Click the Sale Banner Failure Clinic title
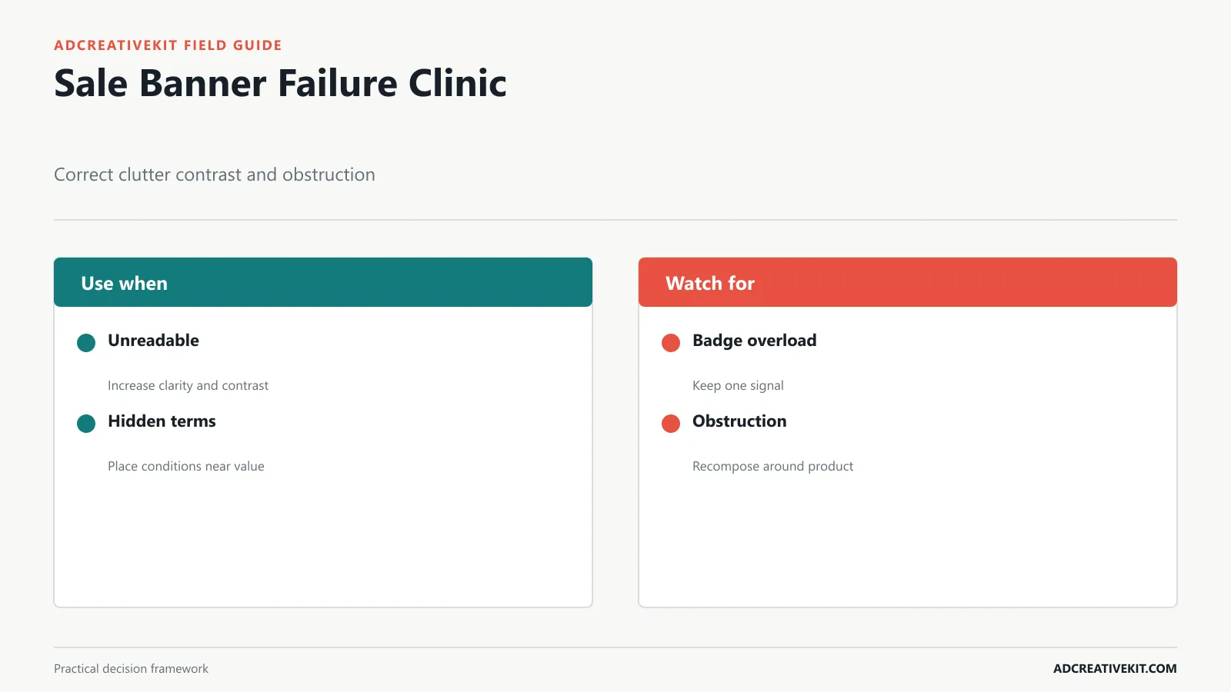Image resolution: width=1231 pixels, height=692 pixels. 280,83
